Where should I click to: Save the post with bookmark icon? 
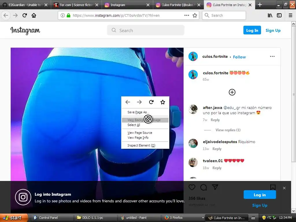tap(273, 187)
